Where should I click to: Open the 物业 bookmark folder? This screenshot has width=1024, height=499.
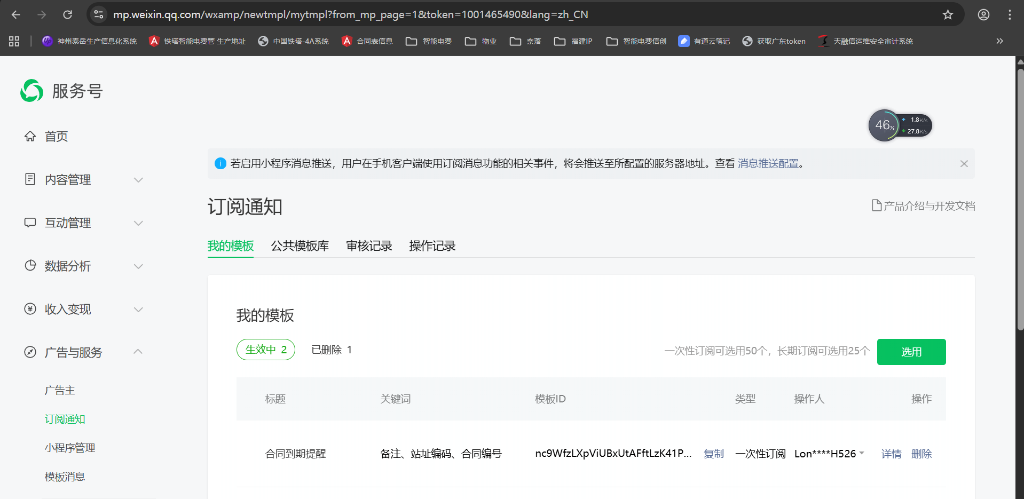tap(481, 41)
